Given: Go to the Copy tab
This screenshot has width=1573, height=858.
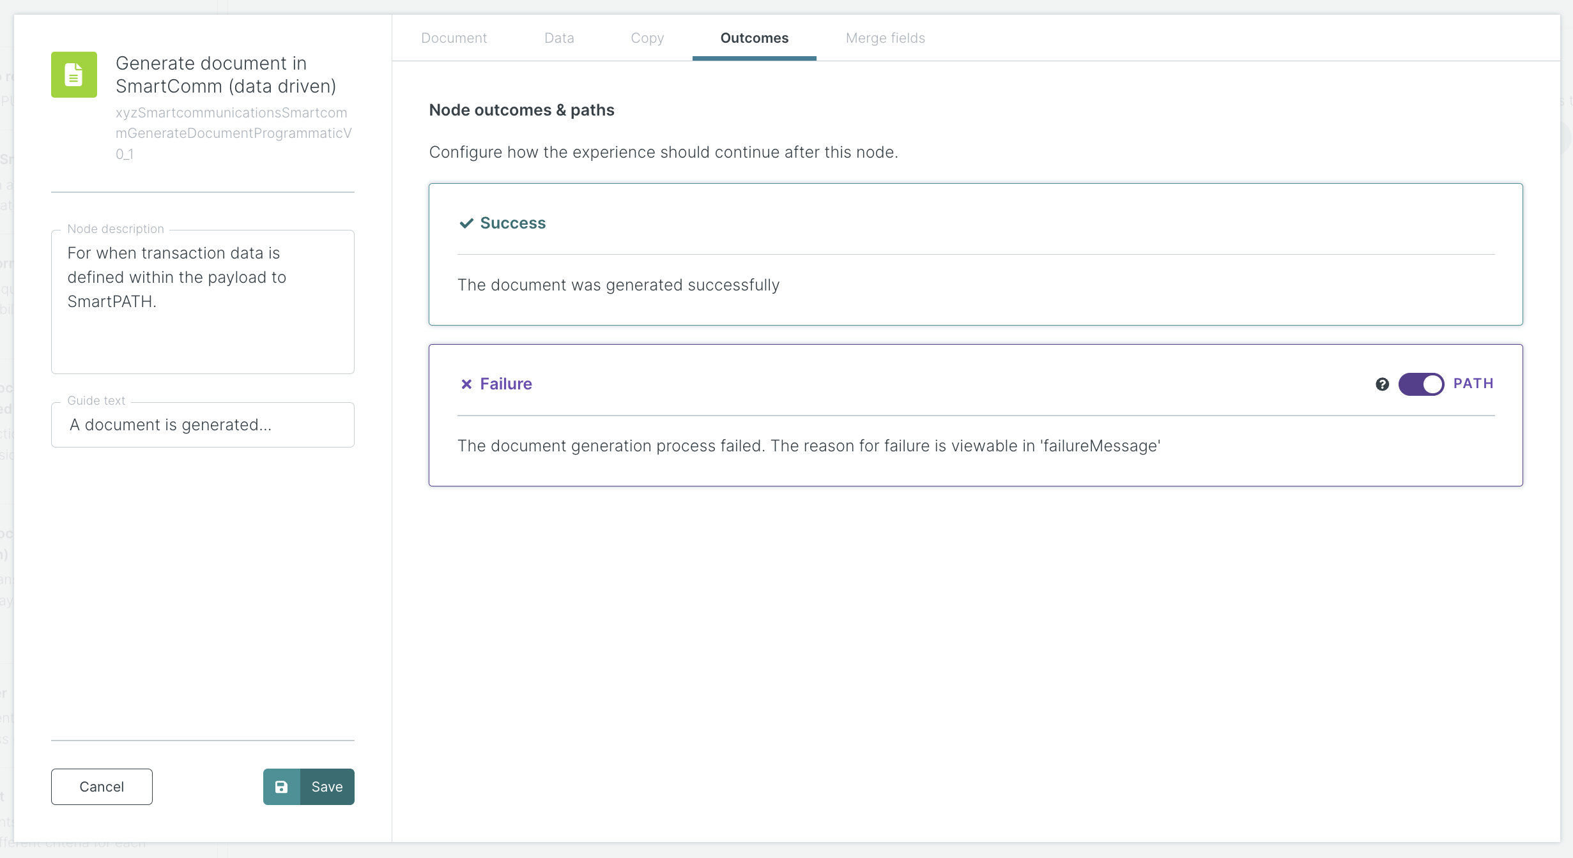Looking at the screenshot, I should (x=647, y=38).
